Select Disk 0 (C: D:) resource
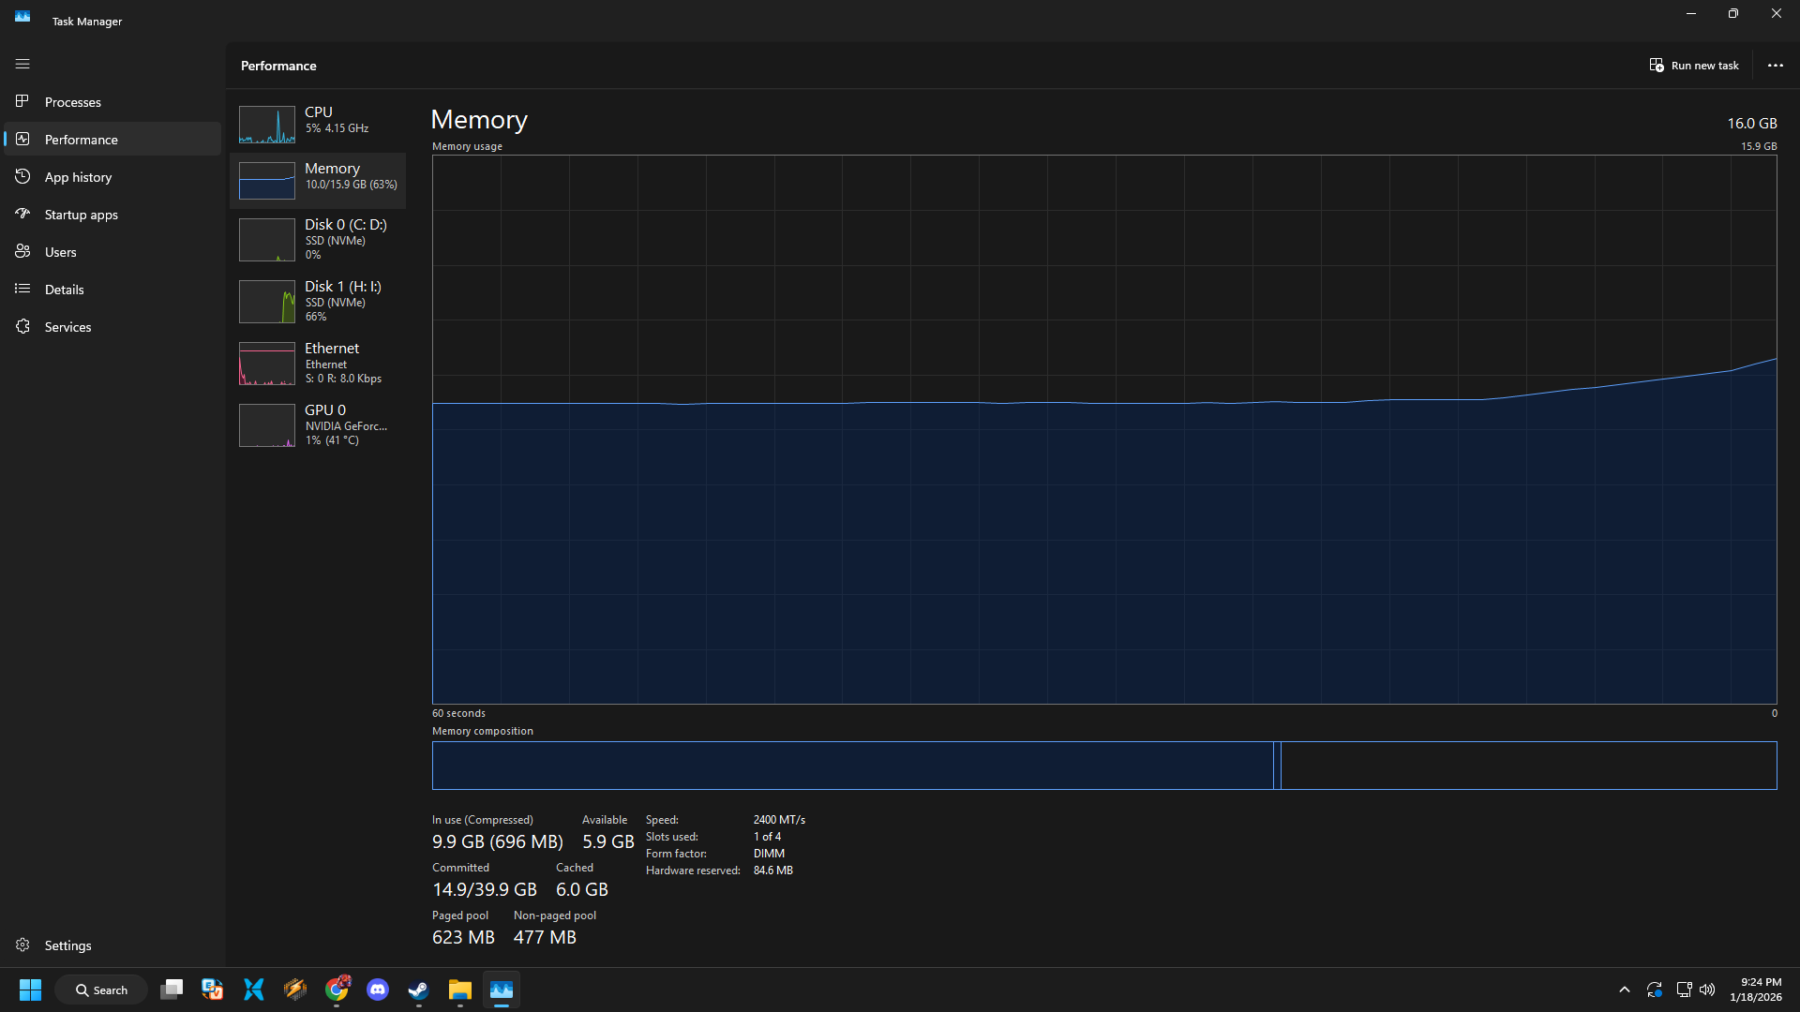The width and height of the screenshot is (1800, 1012). [318, 239]
